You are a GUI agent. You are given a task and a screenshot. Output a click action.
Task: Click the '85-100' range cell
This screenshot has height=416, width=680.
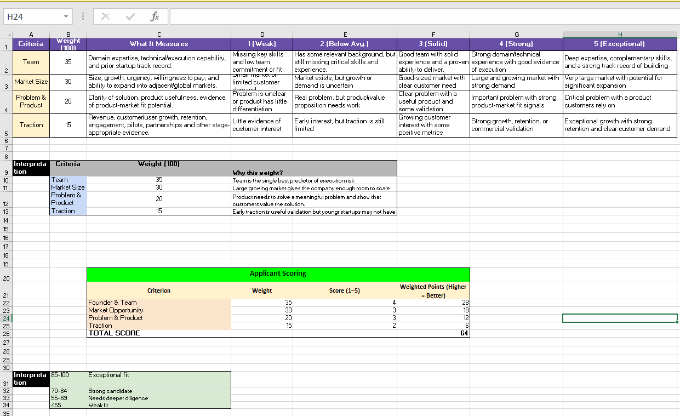point(68,379)
